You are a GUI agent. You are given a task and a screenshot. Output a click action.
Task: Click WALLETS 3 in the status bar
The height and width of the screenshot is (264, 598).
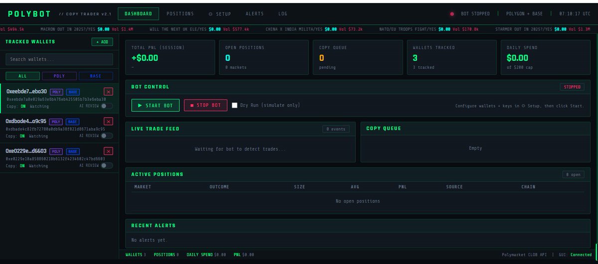[136, 255]
